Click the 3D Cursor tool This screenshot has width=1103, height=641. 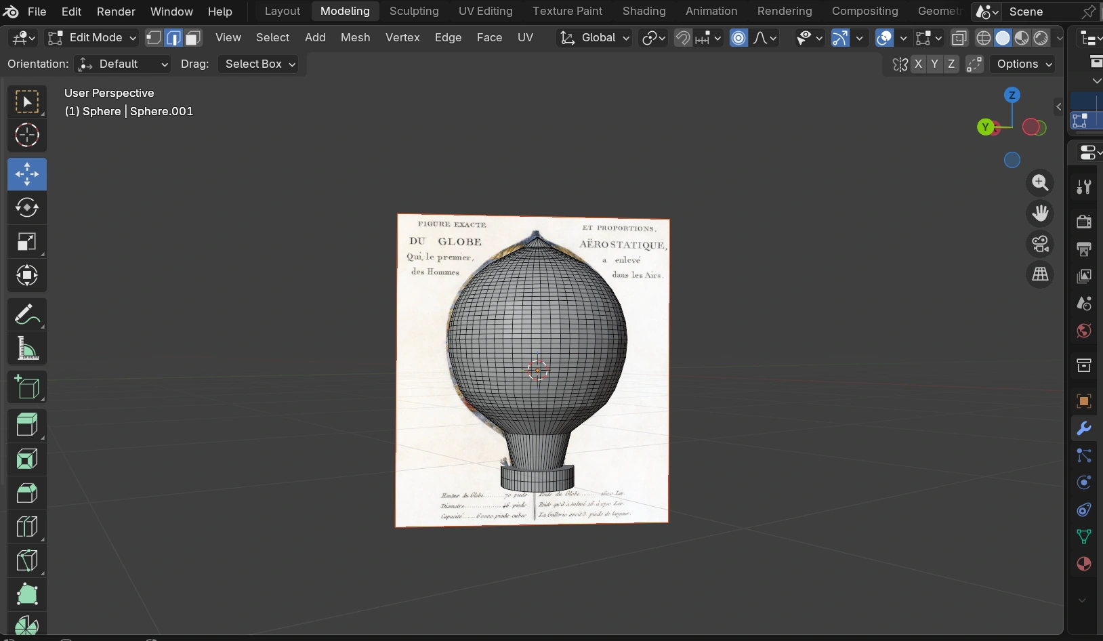[27, 136]
